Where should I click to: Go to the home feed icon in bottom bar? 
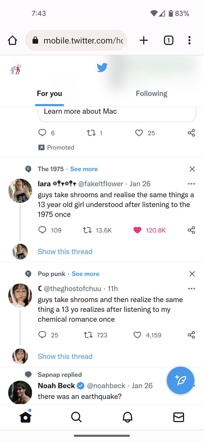(25, 417)
